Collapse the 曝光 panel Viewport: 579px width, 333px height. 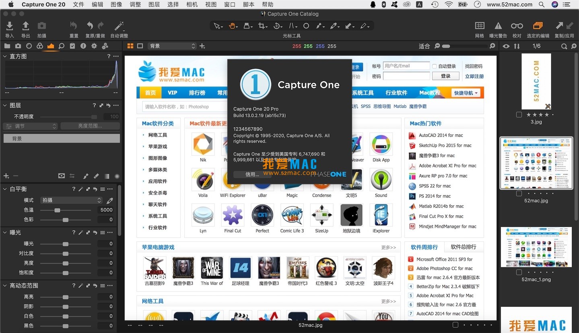pos(5,232)
